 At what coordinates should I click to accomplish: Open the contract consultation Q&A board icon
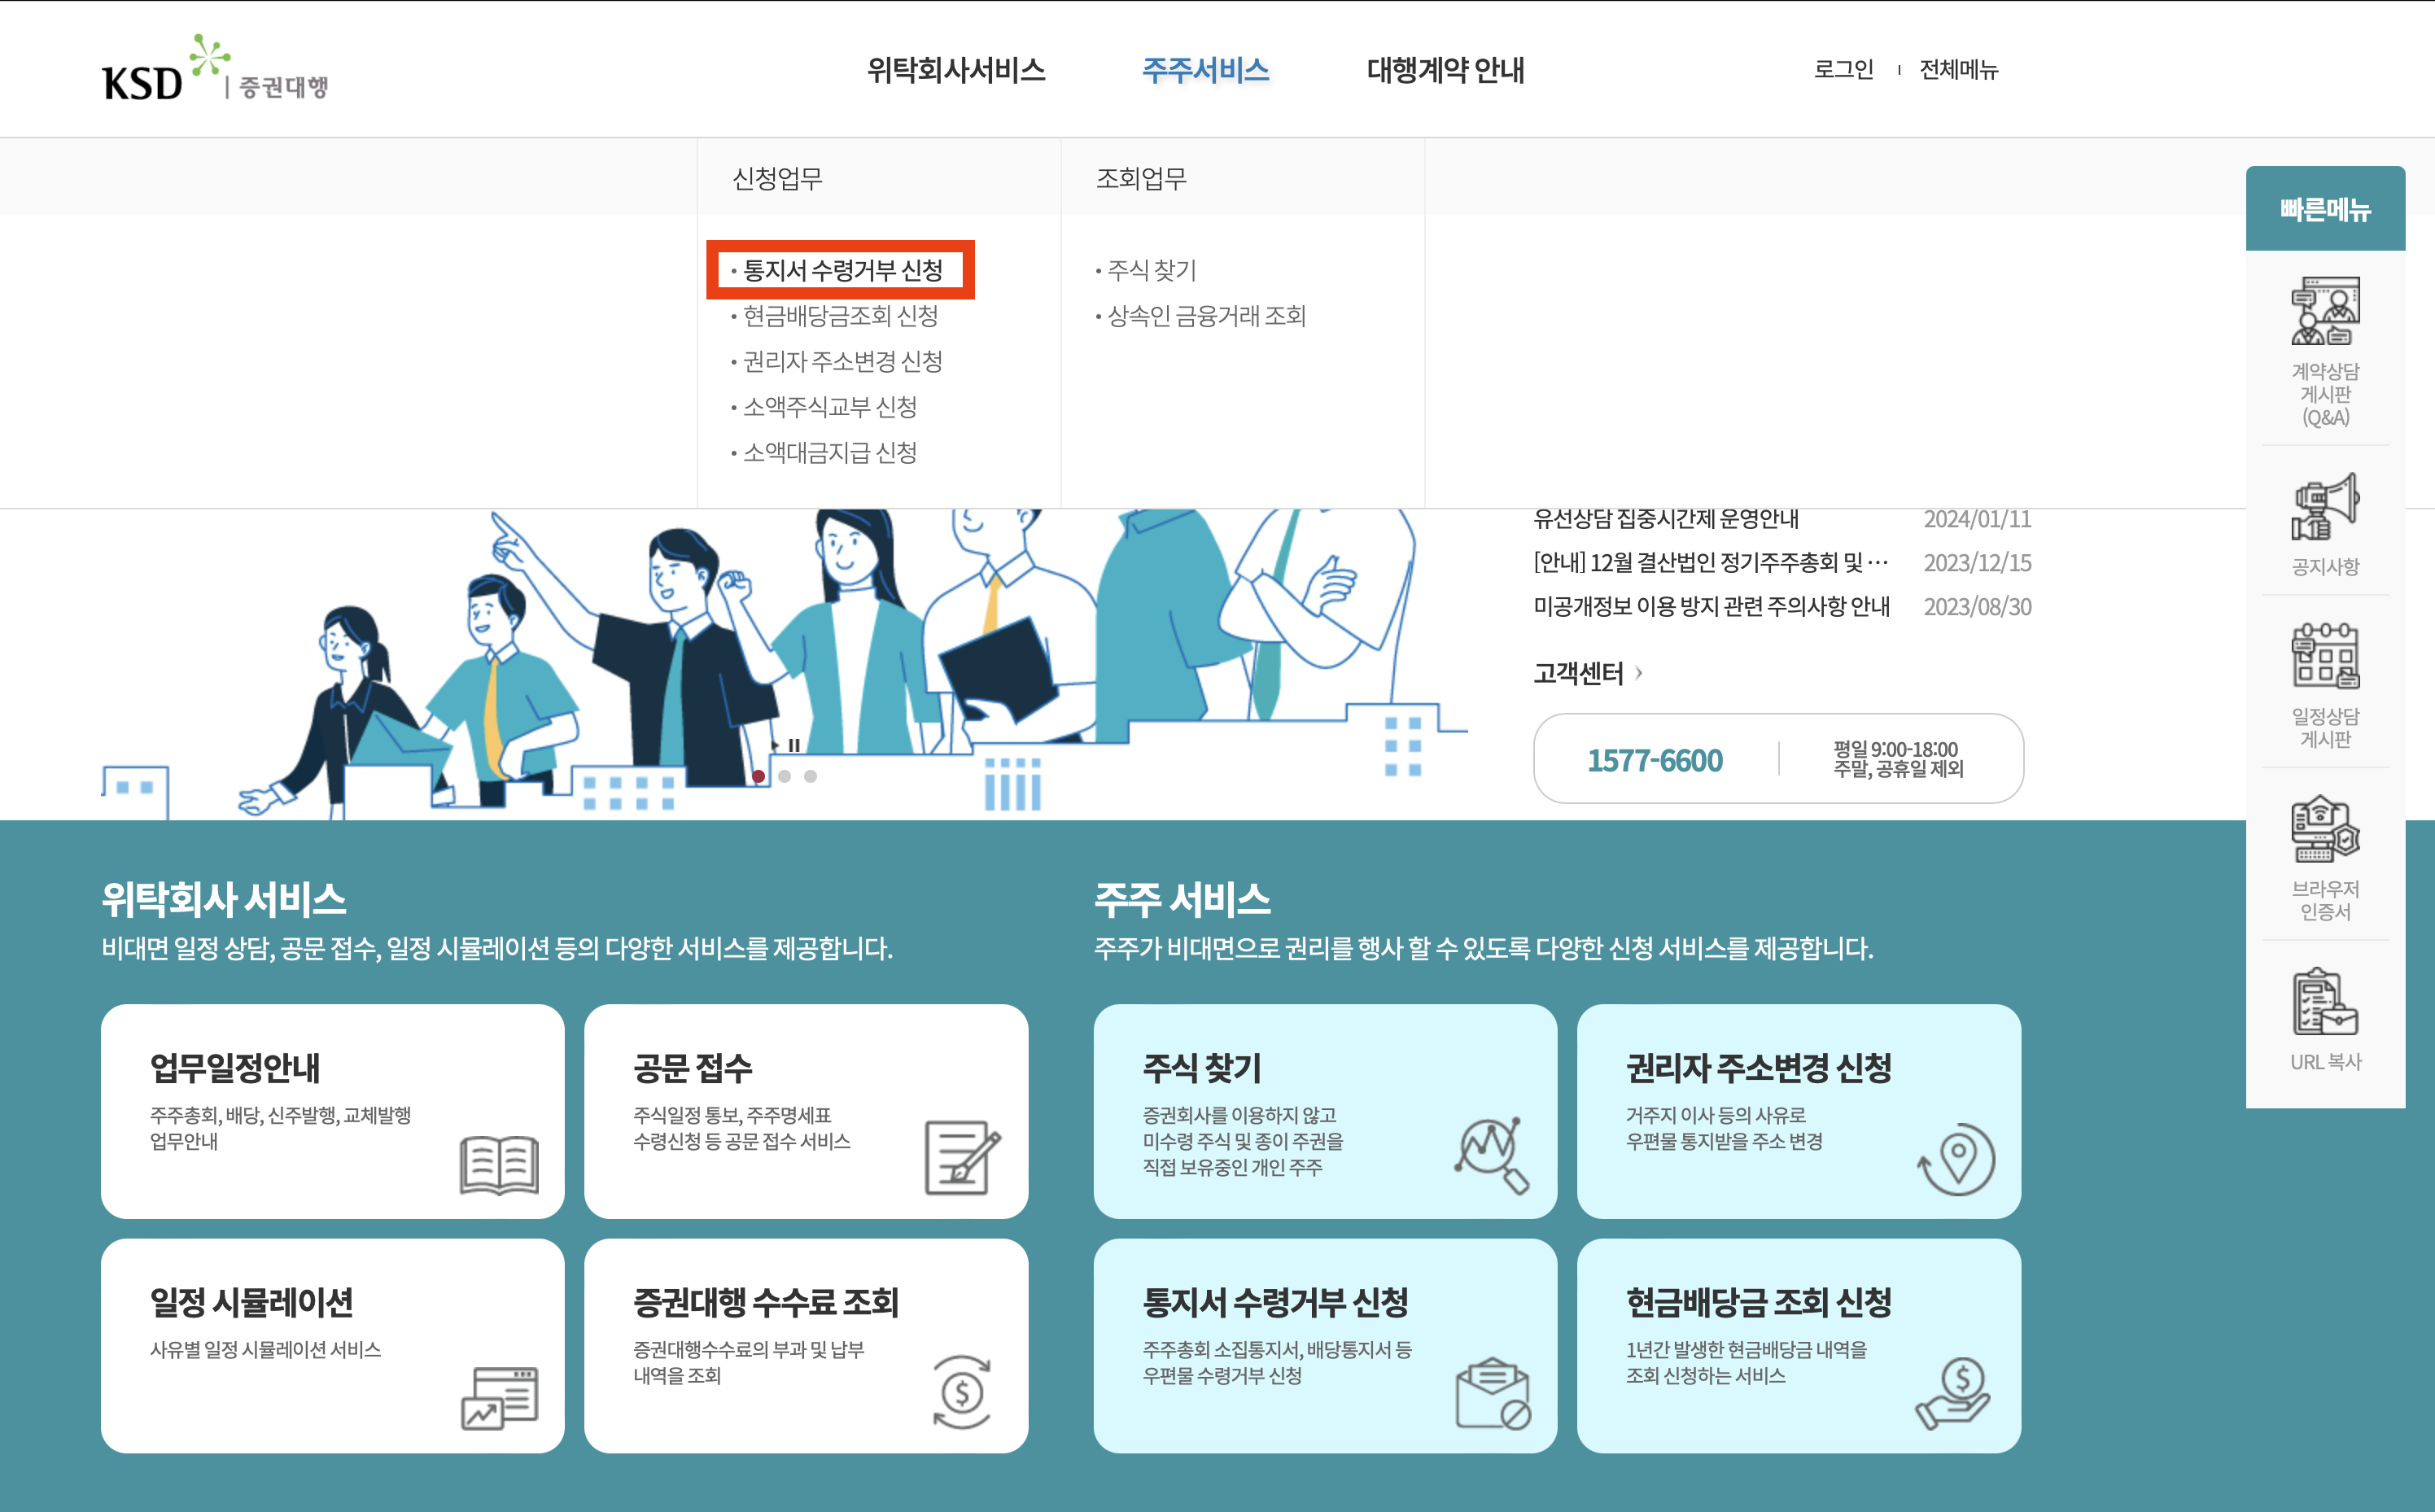point(2324,311)
